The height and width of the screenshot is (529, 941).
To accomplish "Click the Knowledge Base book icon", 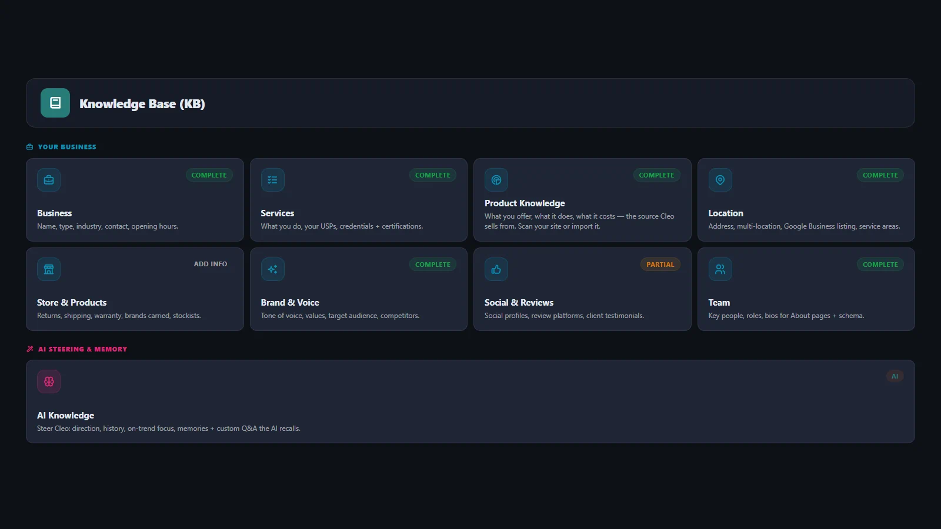I will (x=55, y=103).
